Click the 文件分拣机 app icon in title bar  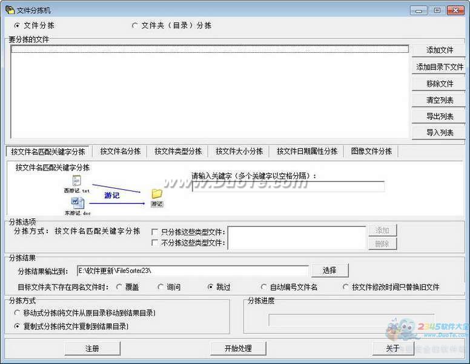pos(10,10)
